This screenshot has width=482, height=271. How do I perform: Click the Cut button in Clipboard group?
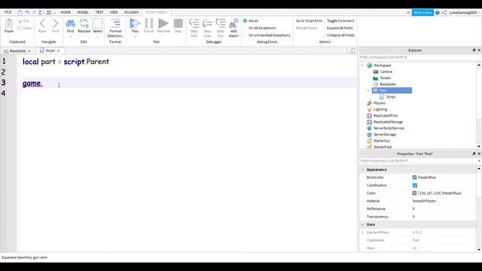click(x=23, y=21)
